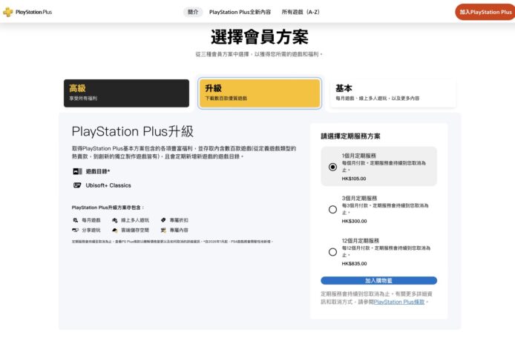Click the 加入PlayStation Plus button
Screen dimensions: 515x338
click(485, 12)
